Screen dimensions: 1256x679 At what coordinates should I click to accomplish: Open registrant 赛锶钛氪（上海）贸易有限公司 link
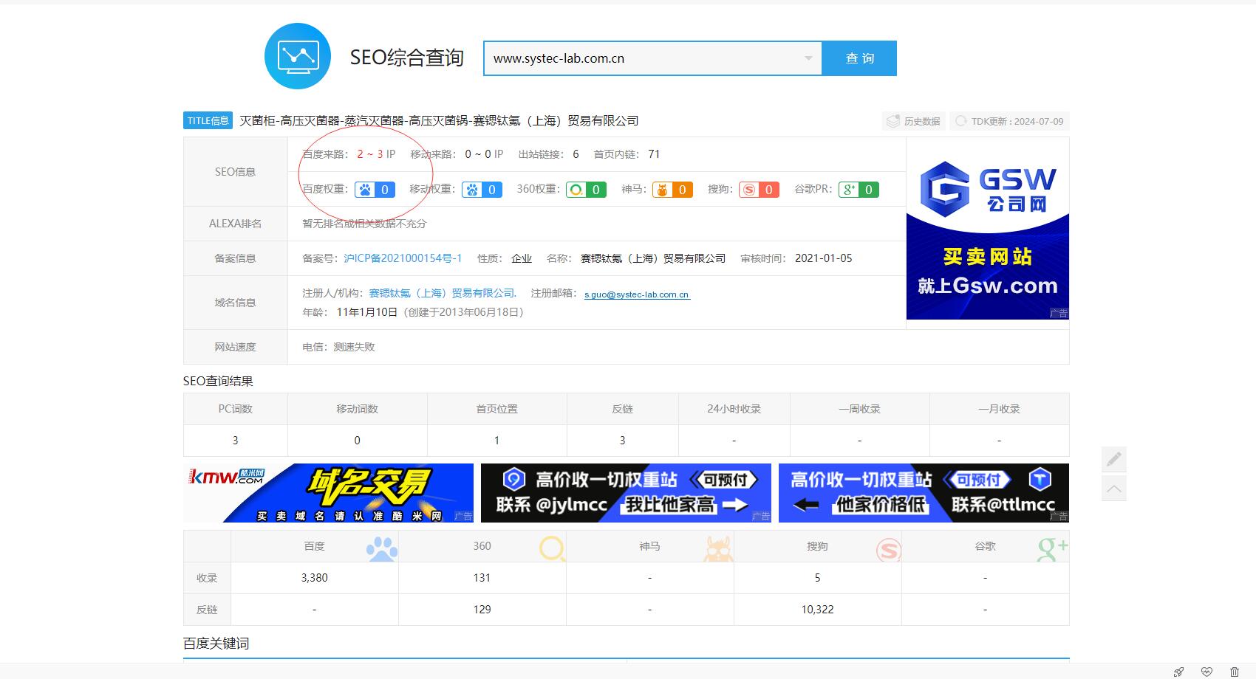[x=443, y=293]
